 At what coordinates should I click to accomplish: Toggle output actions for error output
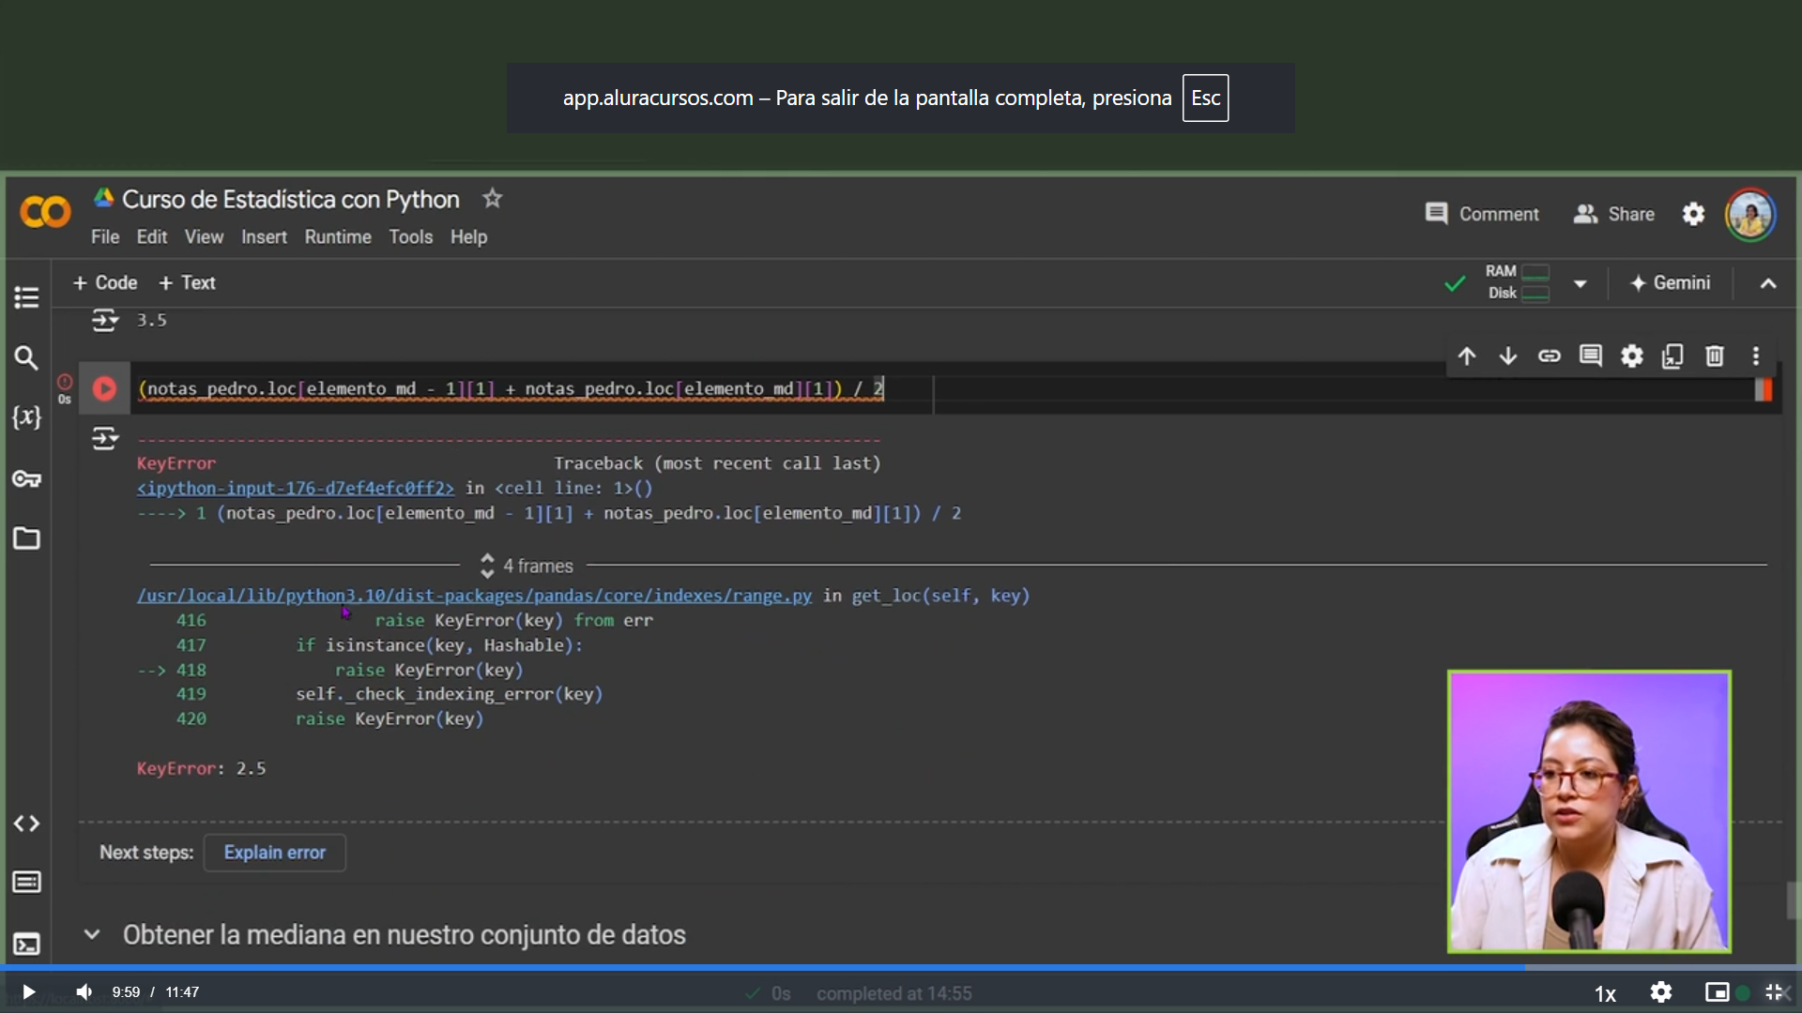pyautogui.click(x=105, y=438)
